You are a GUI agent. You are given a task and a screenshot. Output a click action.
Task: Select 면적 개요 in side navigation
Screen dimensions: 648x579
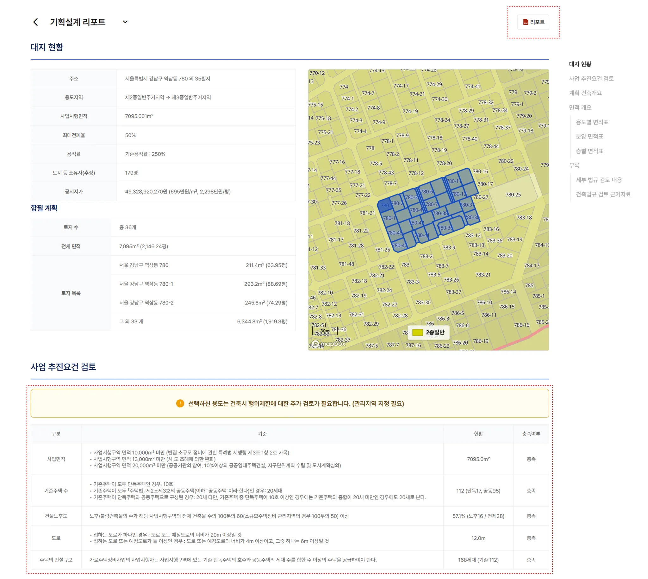(580, 107)
